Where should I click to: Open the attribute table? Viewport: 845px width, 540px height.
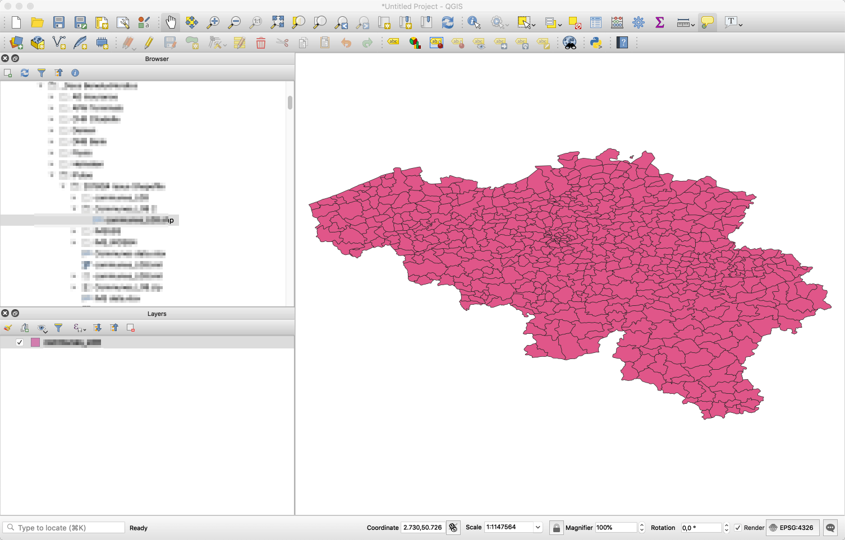596,22
